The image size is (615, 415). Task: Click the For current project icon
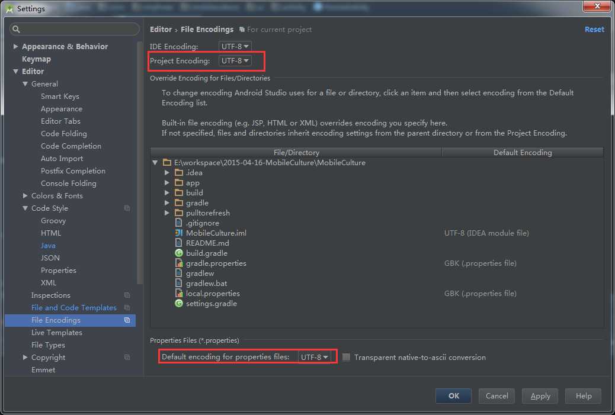pyautogui.click(x=242, y=30)
